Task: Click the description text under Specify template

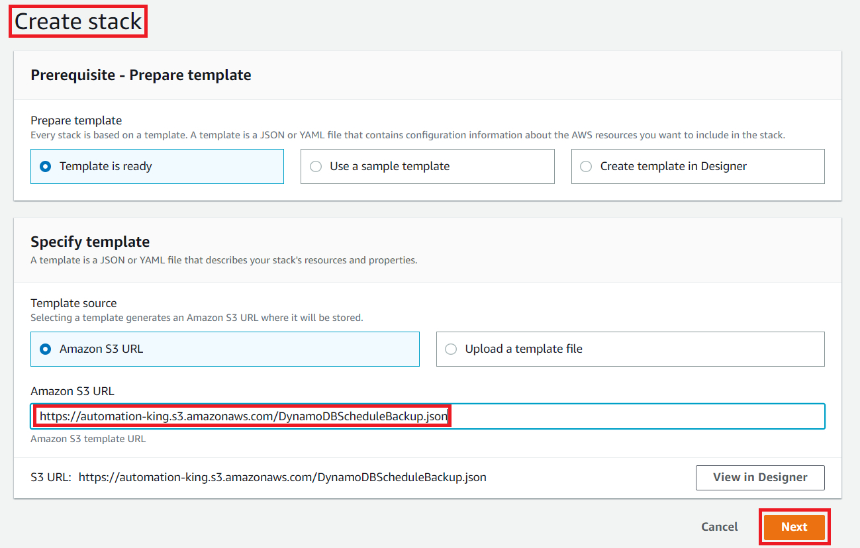Action: 224,260
